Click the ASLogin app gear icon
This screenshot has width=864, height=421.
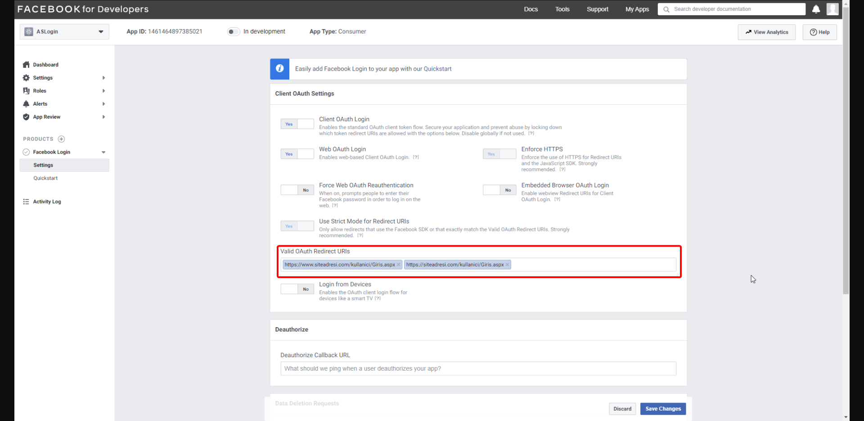29,32
